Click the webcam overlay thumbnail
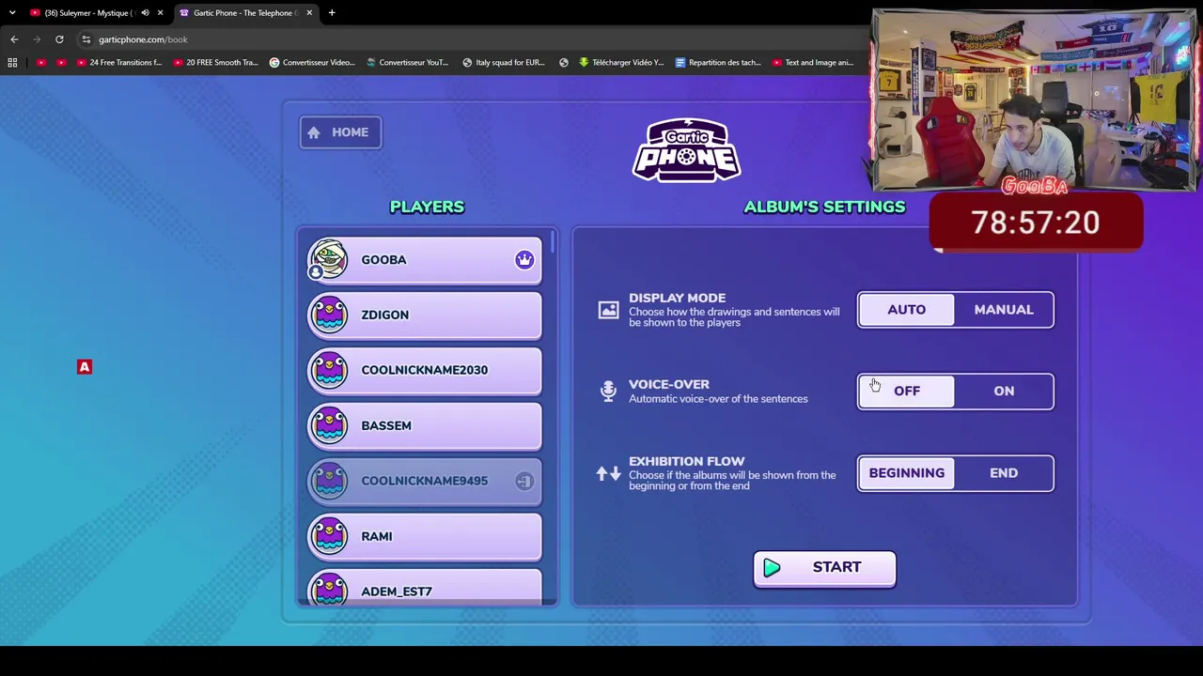Image resolution: width=1203 pixels, height=676 pixels. tap(1034, 101)
